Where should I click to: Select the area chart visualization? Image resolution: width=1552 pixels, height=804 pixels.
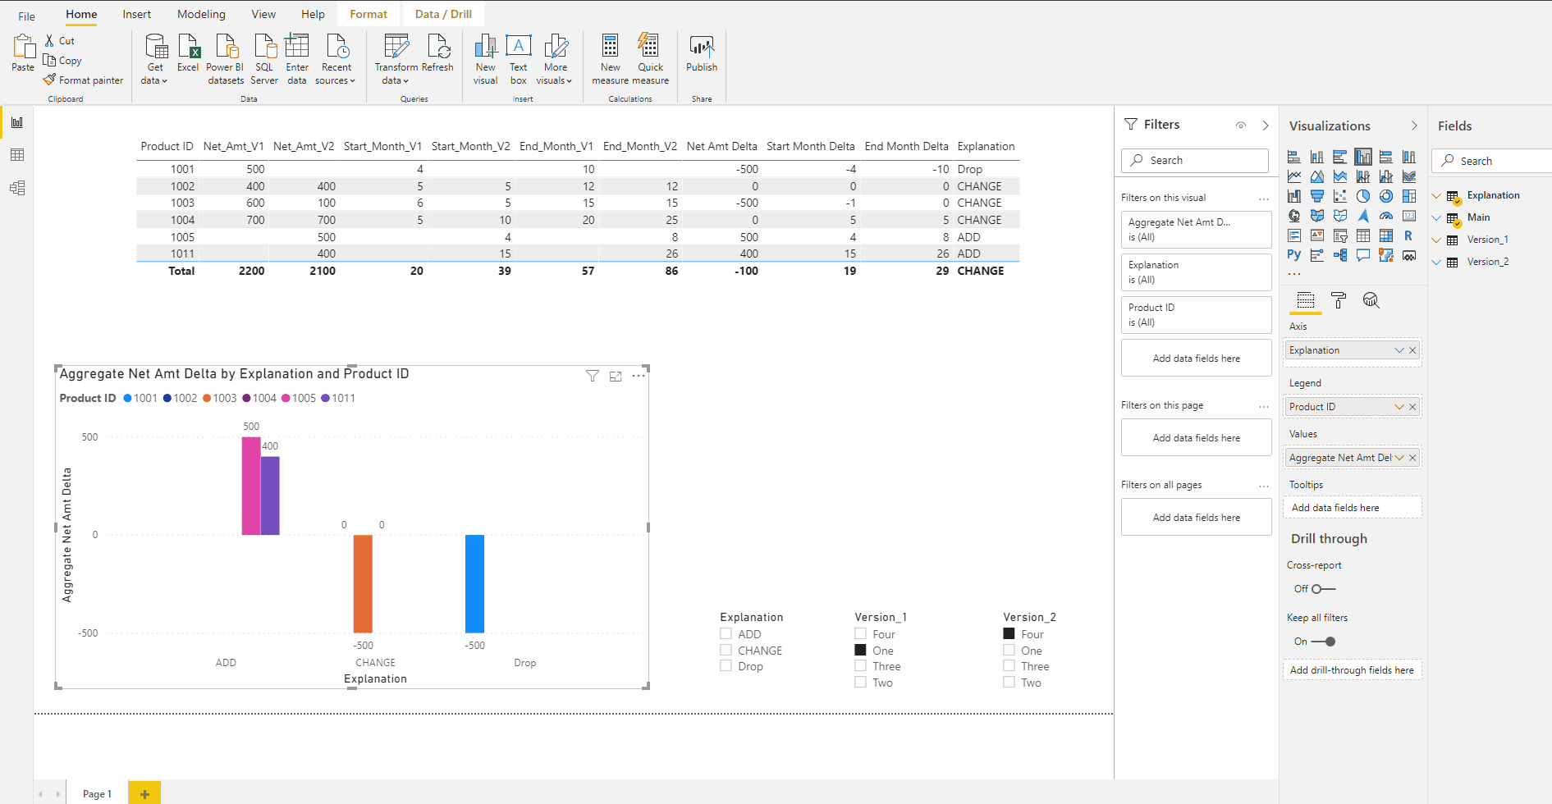1317,176
